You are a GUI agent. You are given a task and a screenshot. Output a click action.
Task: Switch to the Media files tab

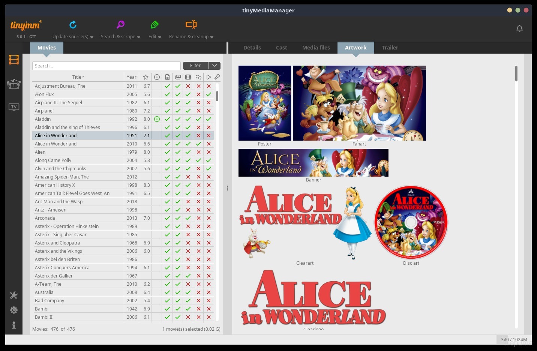pos(316,48)
